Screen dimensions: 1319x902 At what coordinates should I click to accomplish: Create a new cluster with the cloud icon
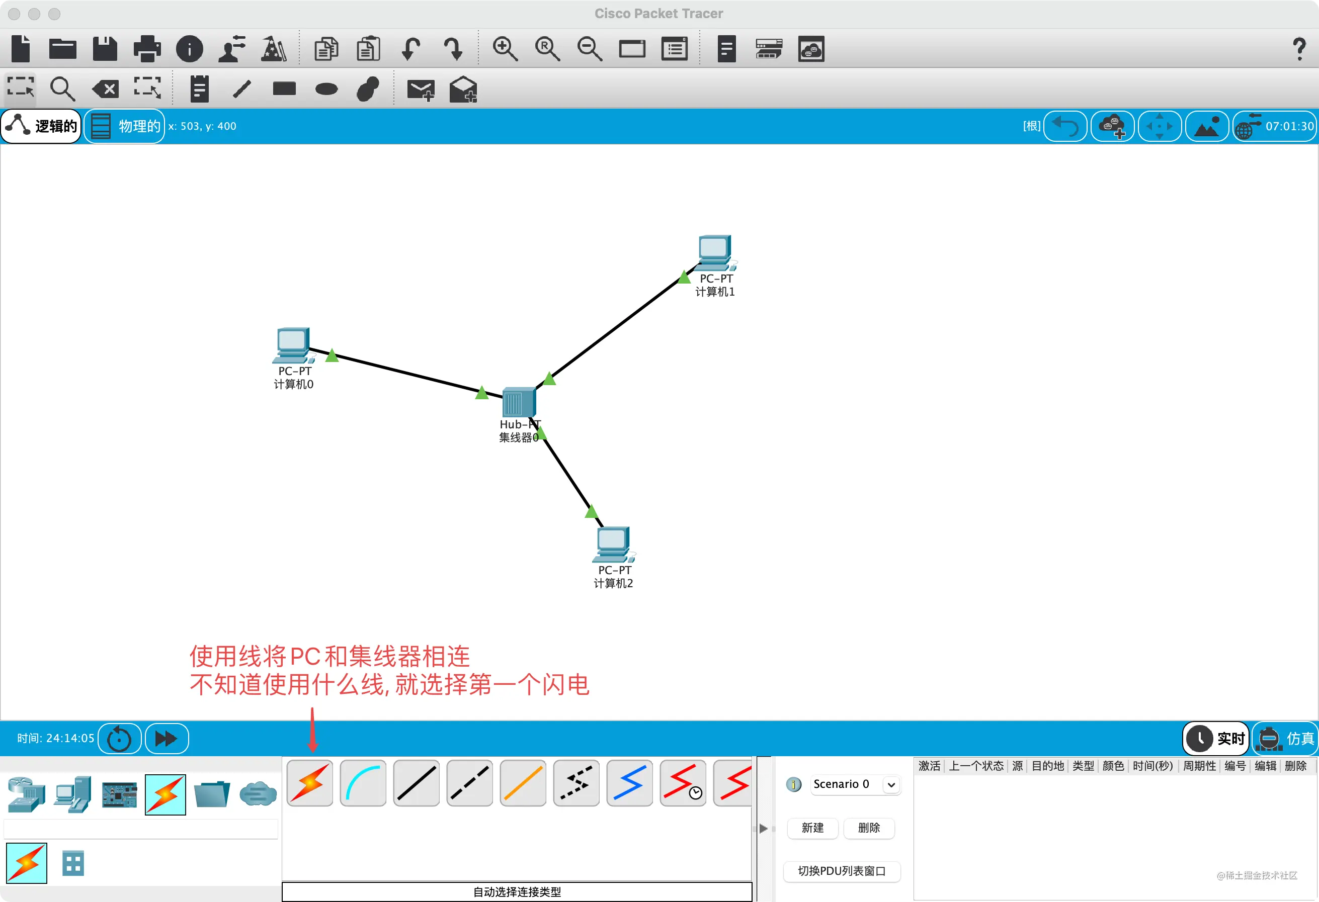(x=1112, y=126)
